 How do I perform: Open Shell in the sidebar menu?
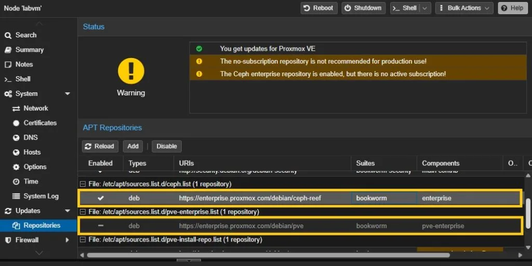(23, 79)
